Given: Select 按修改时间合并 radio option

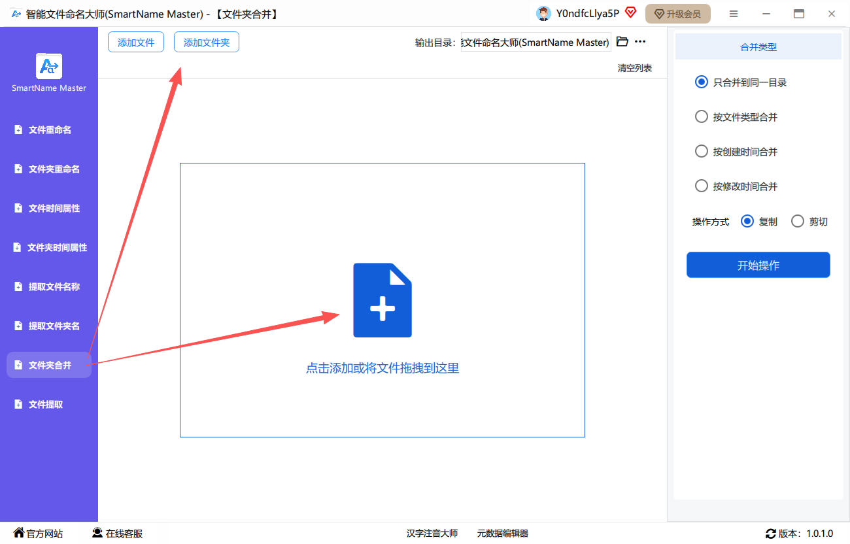Looking at the screenshot, I should 702,186.
